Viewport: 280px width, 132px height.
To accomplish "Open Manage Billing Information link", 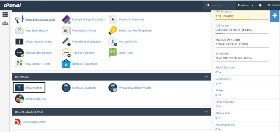I will pos(89,20).
